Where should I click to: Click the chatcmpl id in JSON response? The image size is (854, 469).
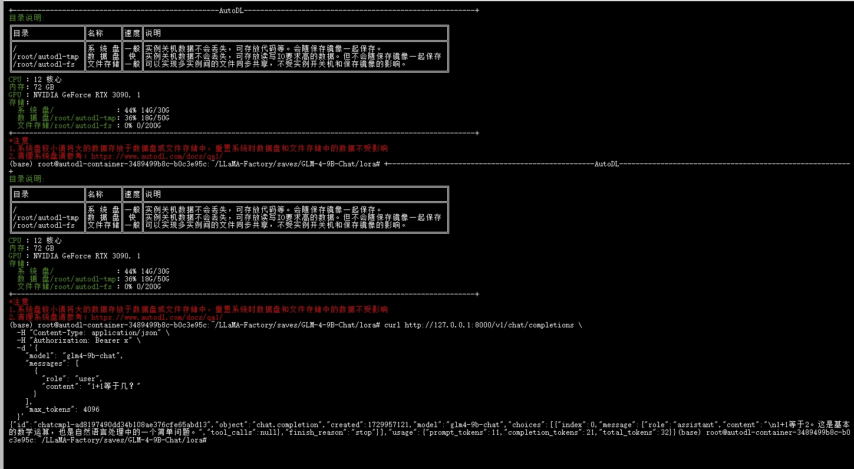click(x=123, y=425)
